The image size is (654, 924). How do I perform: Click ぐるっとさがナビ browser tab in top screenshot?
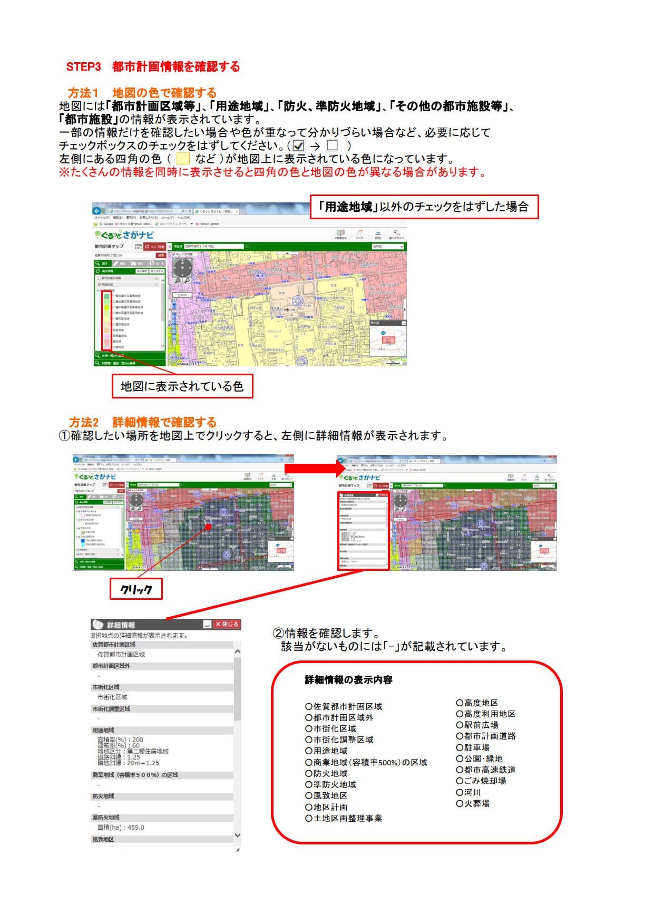tap(217, 211)
